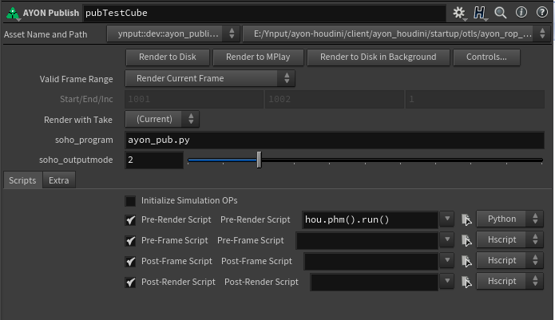This screenshot has height=320, width=555.
Task: Click file chooser icon for Pre-Frame Script
Action: [467, 240]
